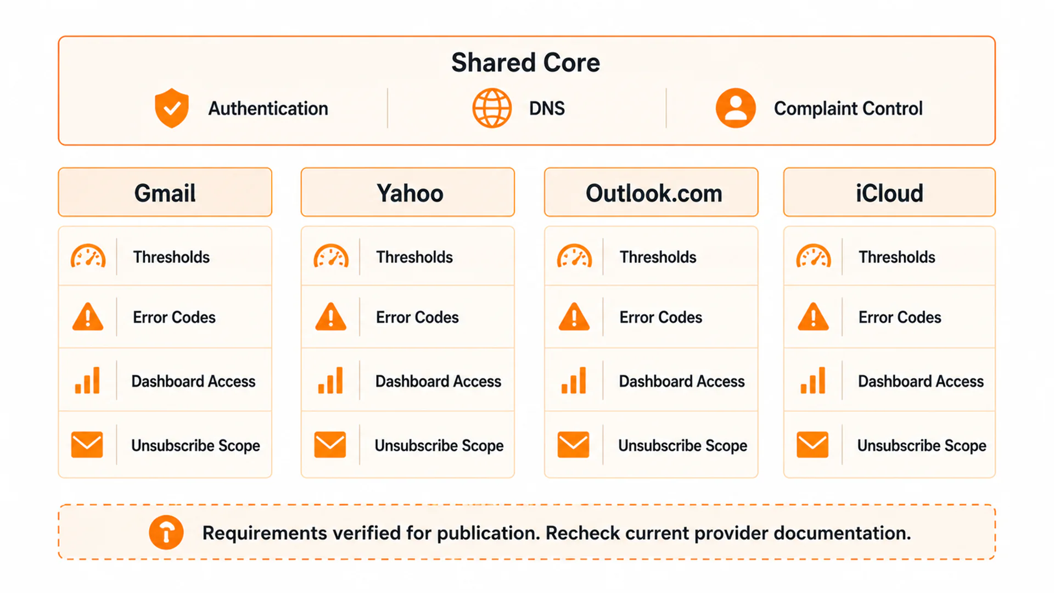Click the iCloud Dashboard Access bar chart icon
This screenshot has width=1054, height=593.
click(813, 381)
